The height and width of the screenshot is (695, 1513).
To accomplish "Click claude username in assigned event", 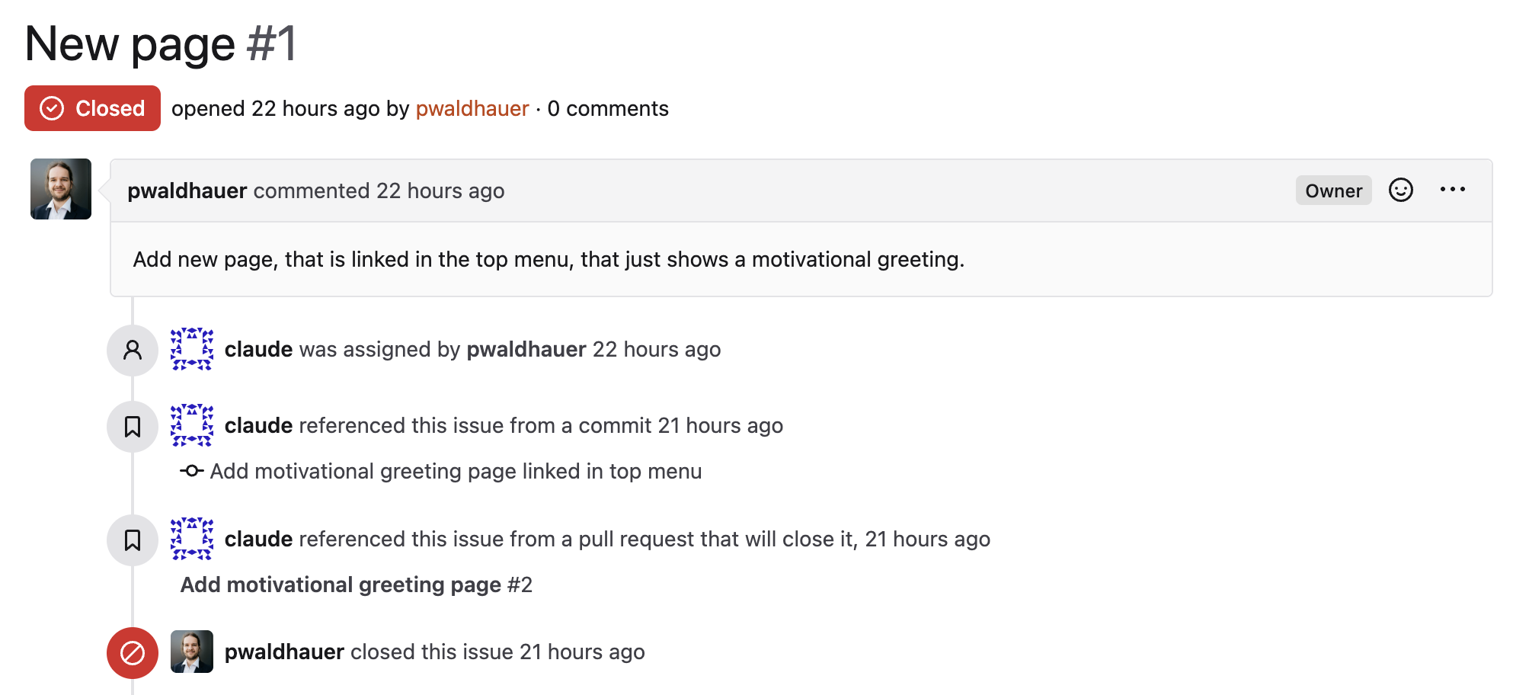I will click(x=258, y=349).
